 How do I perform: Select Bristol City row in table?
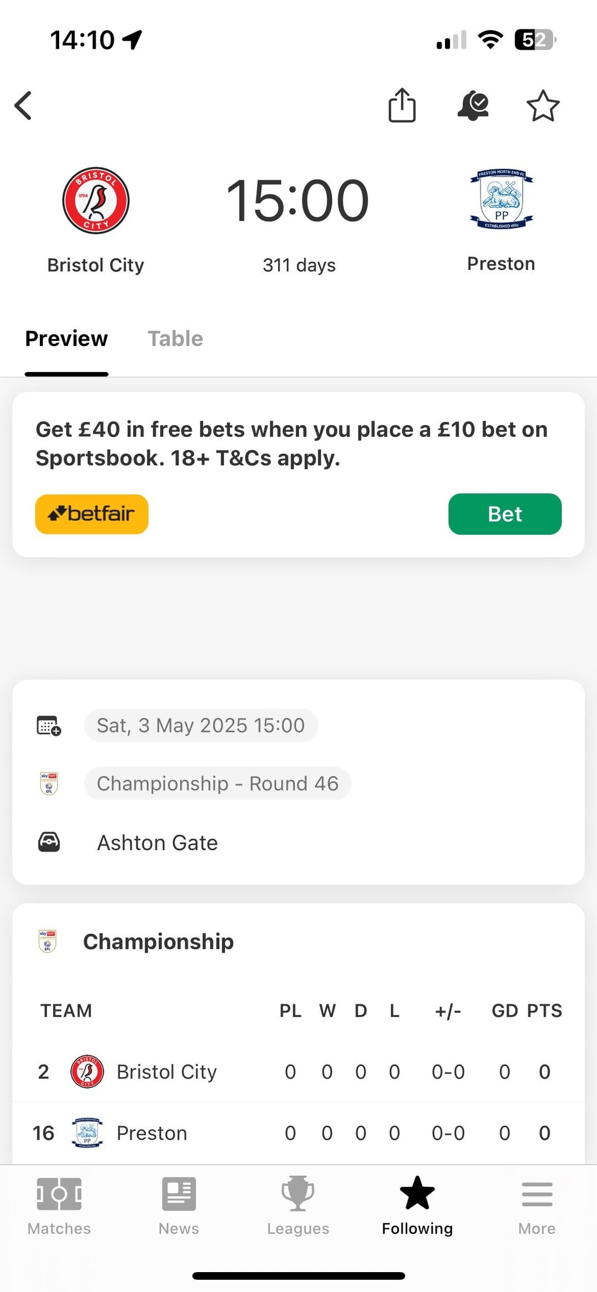[166, 1071]
